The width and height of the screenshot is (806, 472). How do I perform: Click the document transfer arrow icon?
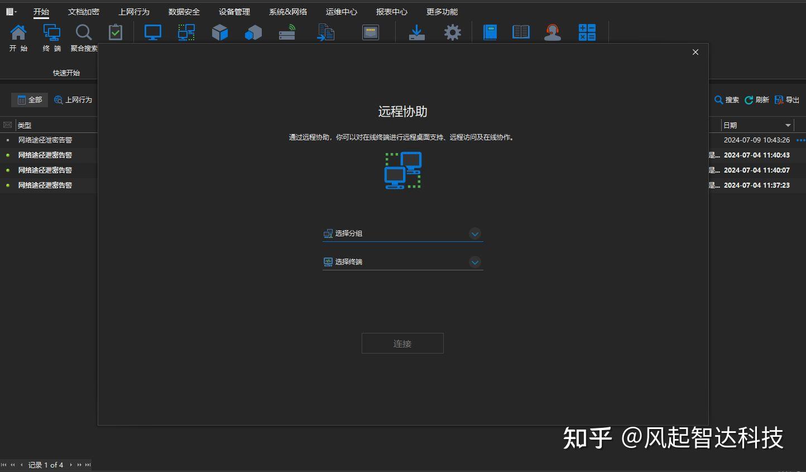click(325, 32)
